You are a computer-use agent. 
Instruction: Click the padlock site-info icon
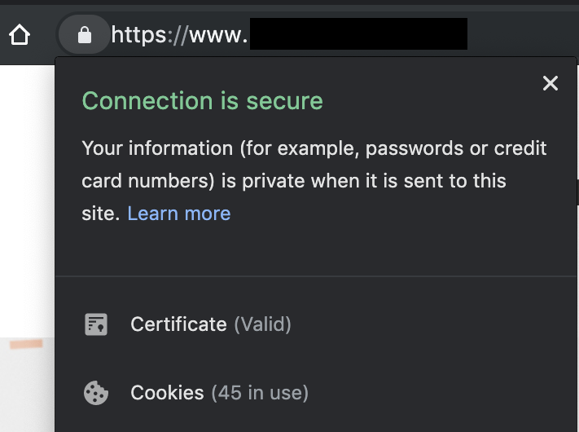point(84,35)
